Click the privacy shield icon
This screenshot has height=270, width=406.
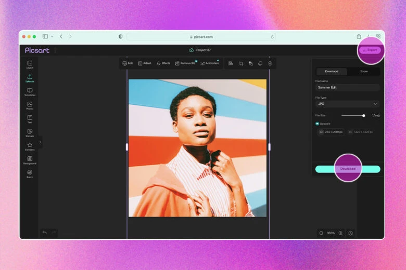pyautogui.click(x=120, y=37)
